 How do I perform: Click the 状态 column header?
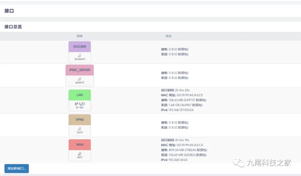(x=168, y=36)
